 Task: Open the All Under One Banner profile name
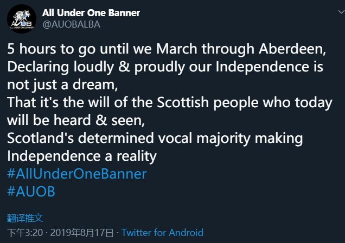click(x=91, y=12)
